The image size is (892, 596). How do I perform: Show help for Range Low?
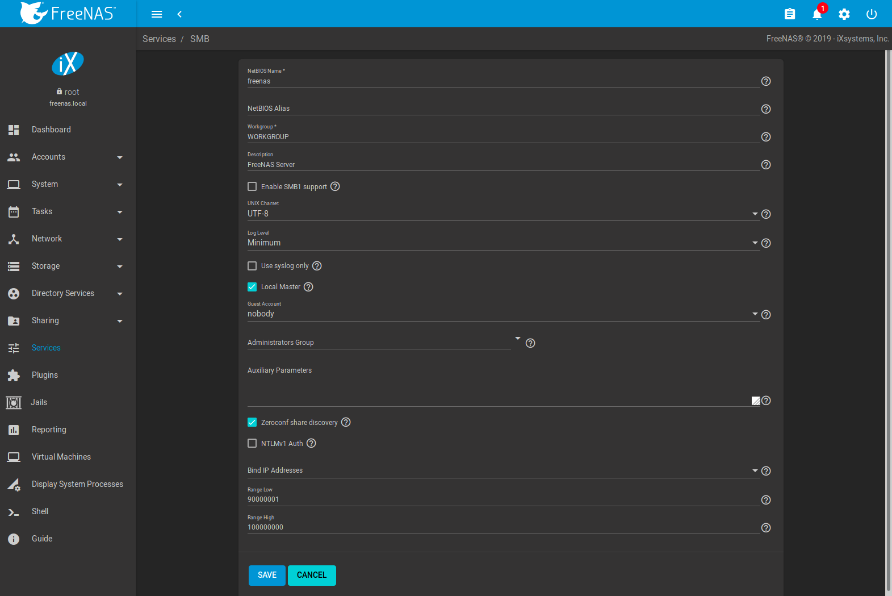[766, 500]
